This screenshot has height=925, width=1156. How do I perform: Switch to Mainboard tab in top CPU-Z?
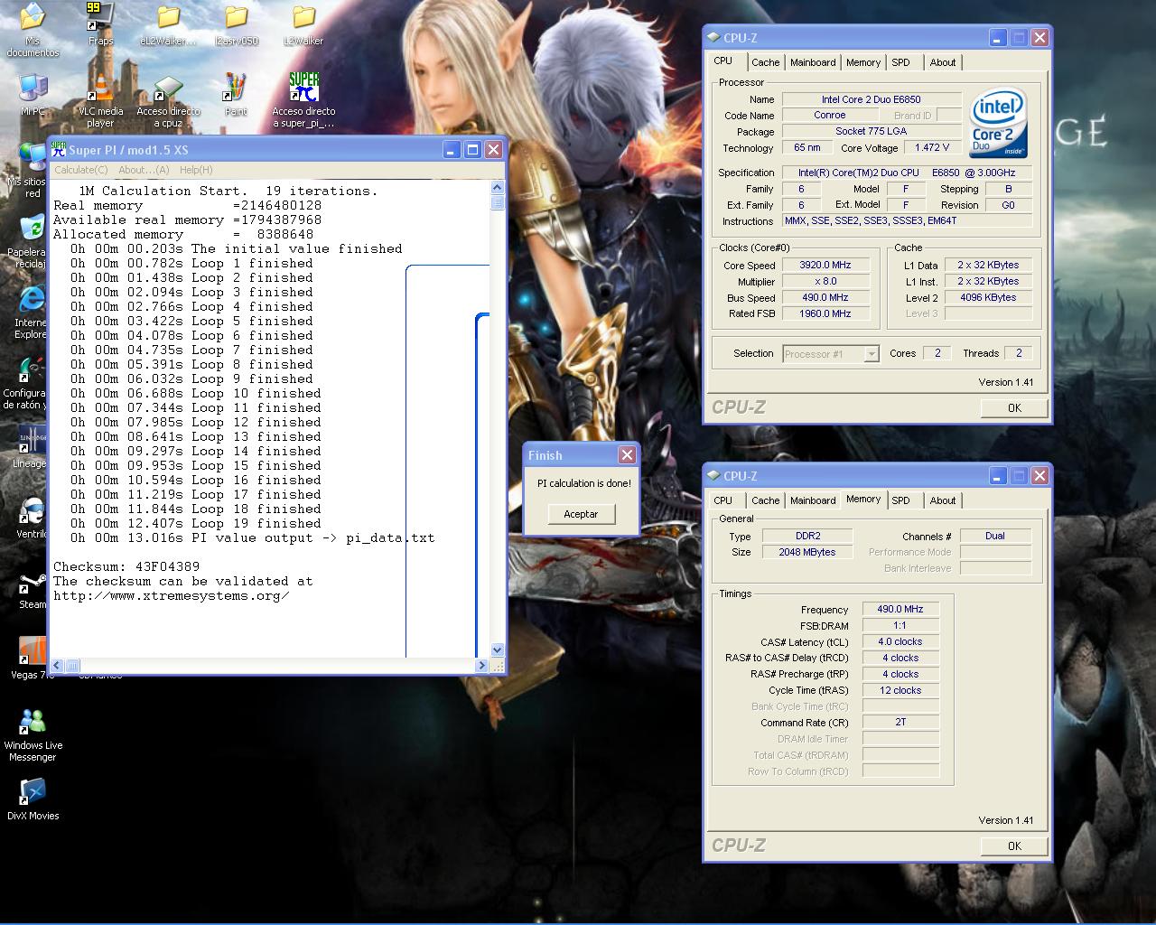(812, 62)
